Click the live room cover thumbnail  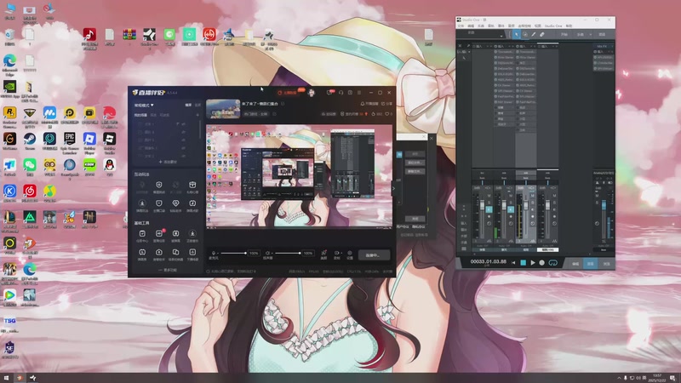[x=223, y=109]
